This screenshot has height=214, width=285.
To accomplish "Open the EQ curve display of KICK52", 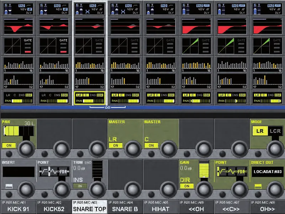I will [x=54, y=26].
